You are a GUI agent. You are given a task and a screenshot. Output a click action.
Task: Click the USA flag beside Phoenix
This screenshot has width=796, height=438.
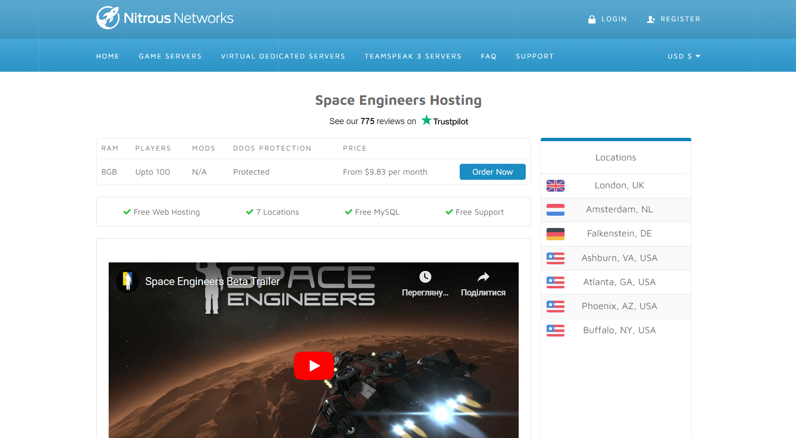point(556,306)
